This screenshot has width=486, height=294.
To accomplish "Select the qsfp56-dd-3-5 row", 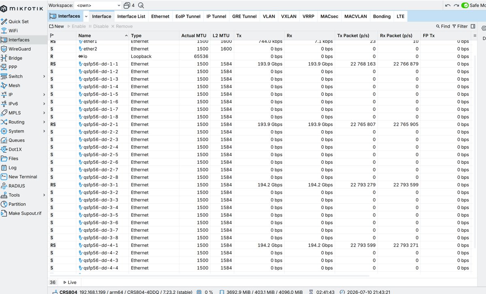I will click(260, 215).
